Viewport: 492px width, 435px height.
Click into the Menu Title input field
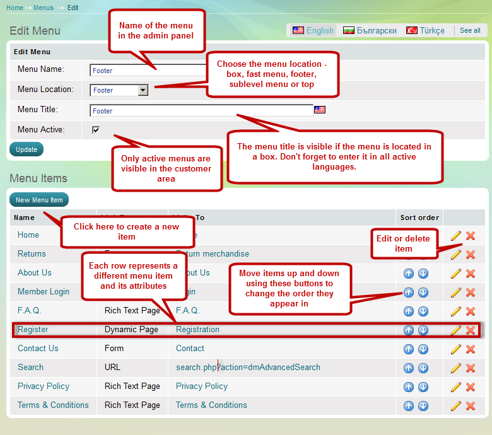pyautogui.click(x=202, y=111)
